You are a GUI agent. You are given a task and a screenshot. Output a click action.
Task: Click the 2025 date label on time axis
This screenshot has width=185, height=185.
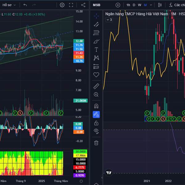tap(42, 181)
